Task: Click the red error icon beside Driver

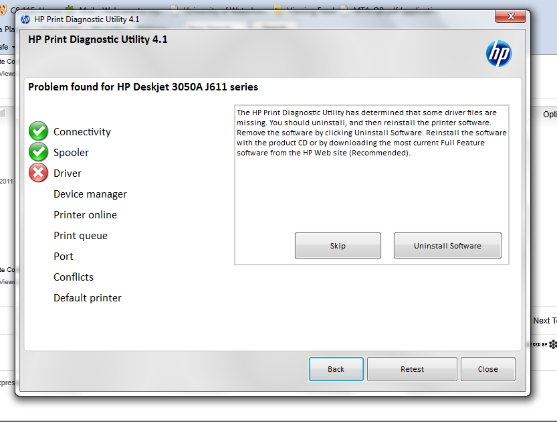Action: point(38,173)
